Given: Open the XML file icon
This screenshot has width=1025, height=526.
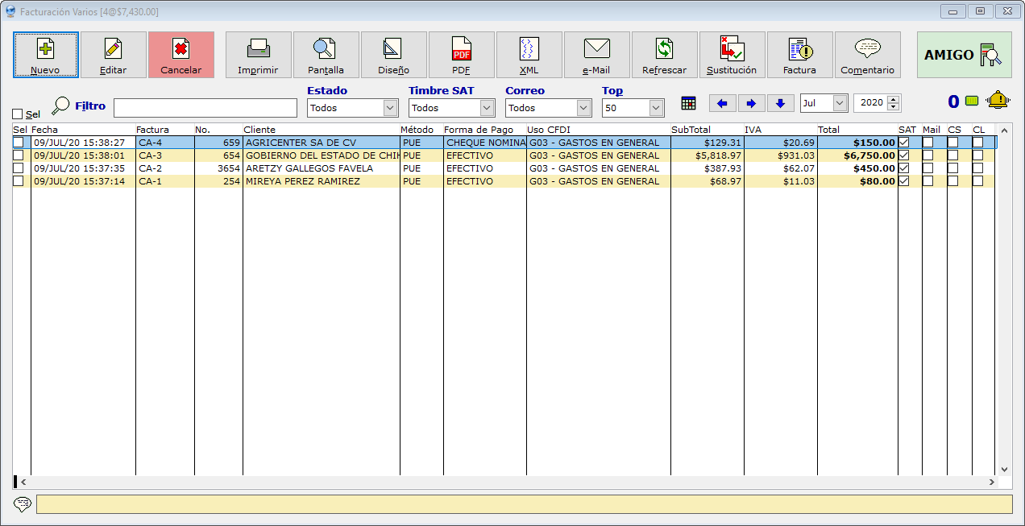Looking at the screenshot, I should point(529,55).
